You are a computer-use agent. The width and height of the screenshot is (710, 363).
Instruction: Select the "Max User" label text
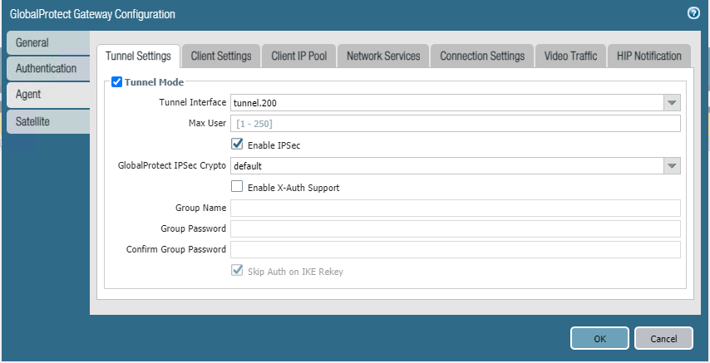tap(207, 123)
